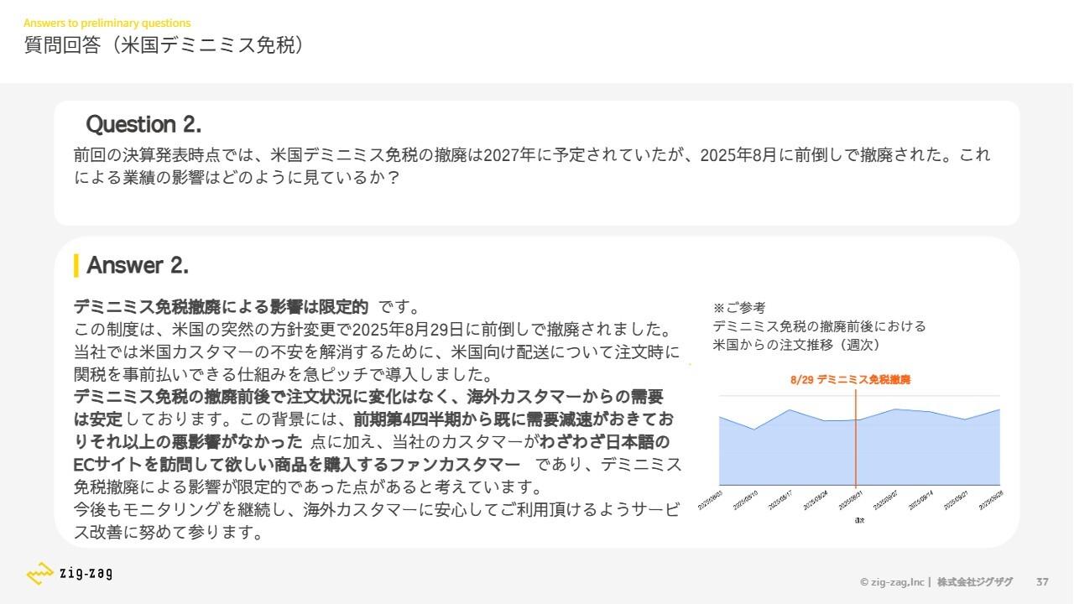This screenshot has height=604, width=1074.
Task: Click the 2025/08/17 x-axis date label
Action: tap(782, 501)
